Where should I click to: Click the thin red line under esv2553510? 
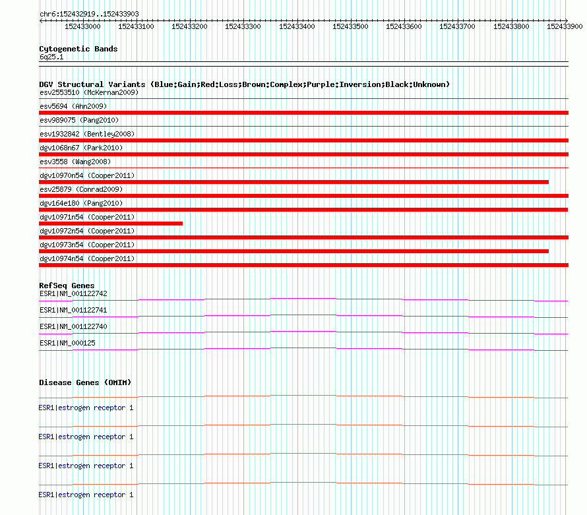(303, 99)
